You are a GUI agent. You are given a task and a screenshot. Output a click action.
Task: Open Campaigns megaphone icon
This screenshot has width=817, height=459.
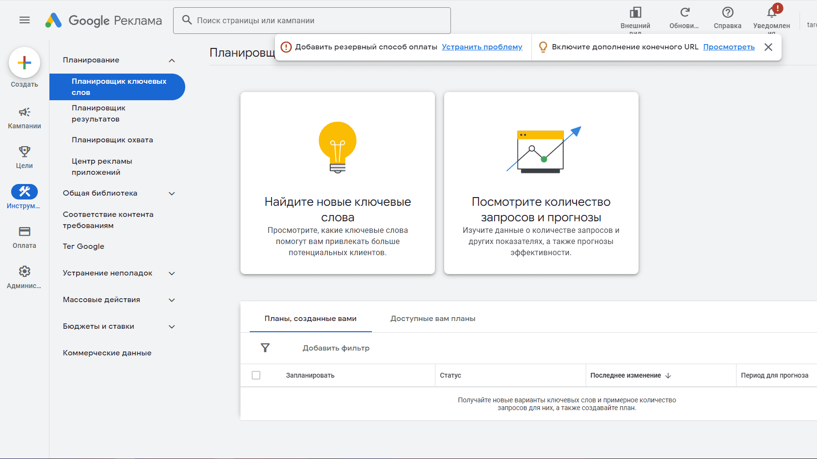pos(24,112)
